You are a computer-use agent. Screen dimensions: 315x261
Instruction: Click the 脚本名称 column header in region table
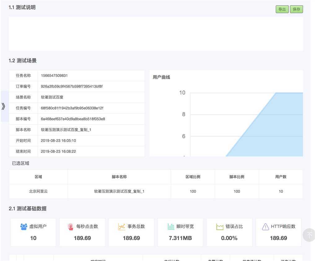click(119, 177)
